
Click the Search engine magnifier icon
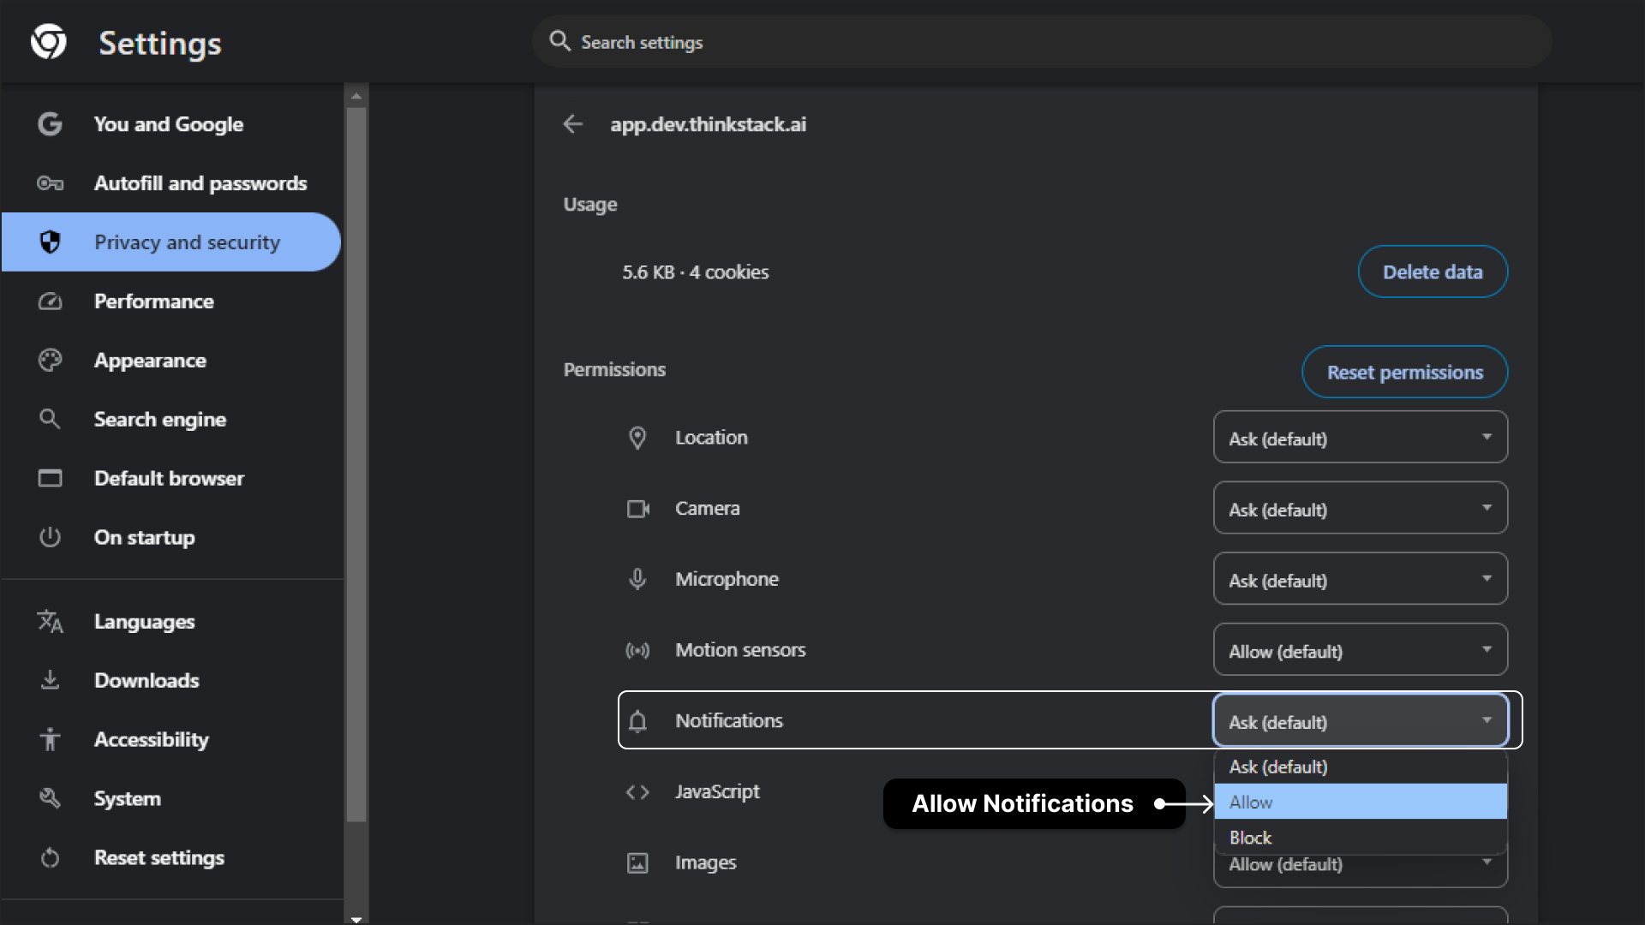click(50, 419)
